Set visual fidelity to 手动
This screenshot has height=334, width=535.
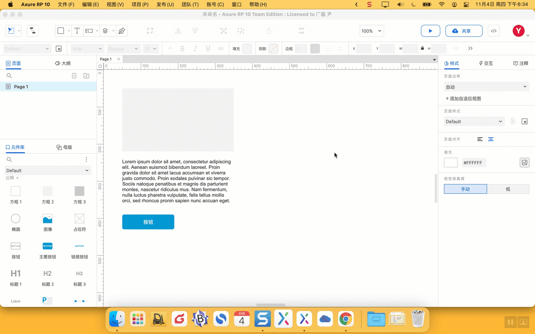(466, 189)
